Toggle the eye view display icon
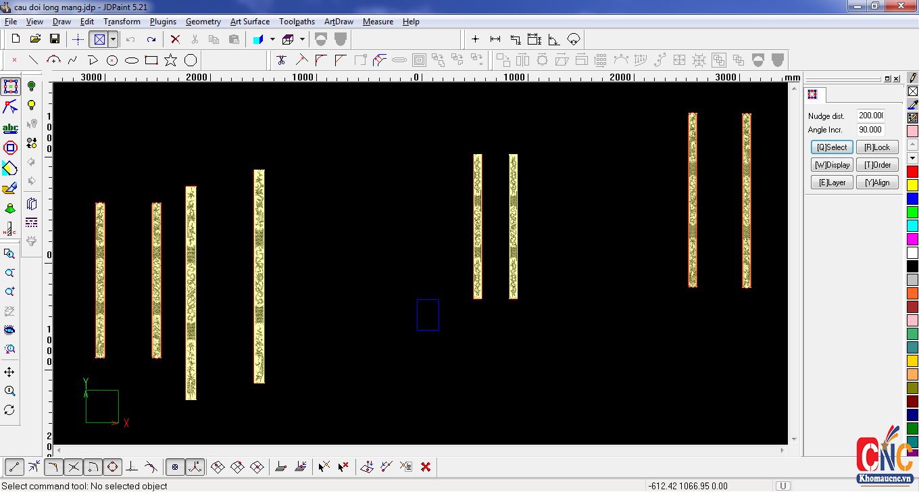This screenshot has height=492, width=919. pyautogui.click(x=9, y=330)
